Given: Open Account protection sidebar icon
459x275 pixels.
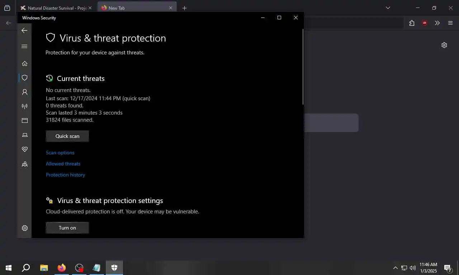Looking at the screenshot, I should (25, 92).
